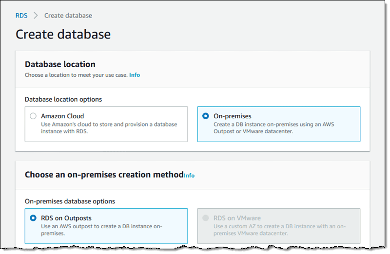Click the Create database breadcrumb text

68,16
